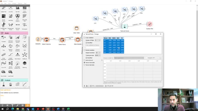
Task: Select the Silhouette Plot widget
Action: point(25,18)
